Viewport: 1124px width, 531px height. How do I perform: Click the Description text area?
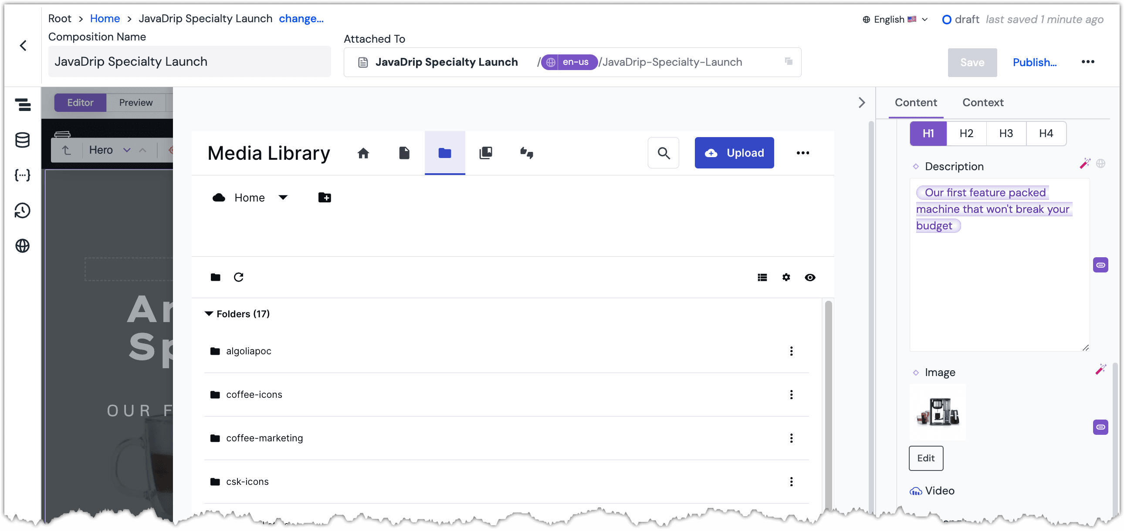click(x=999, y=265)
